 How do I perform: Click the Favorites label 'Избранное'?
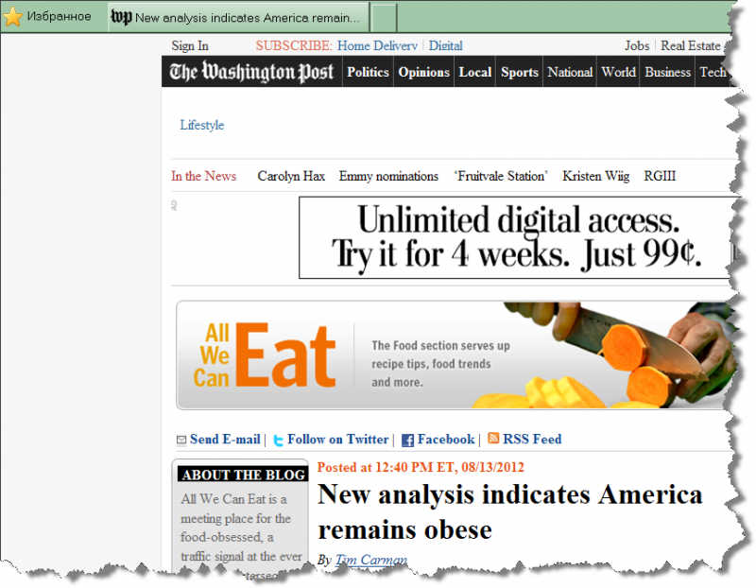pos(59,17)
